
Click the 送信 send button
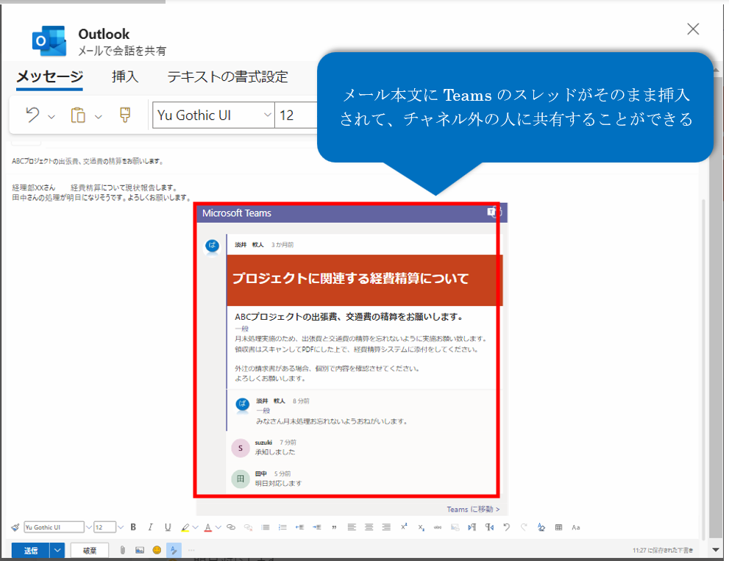tap(31, 550)
